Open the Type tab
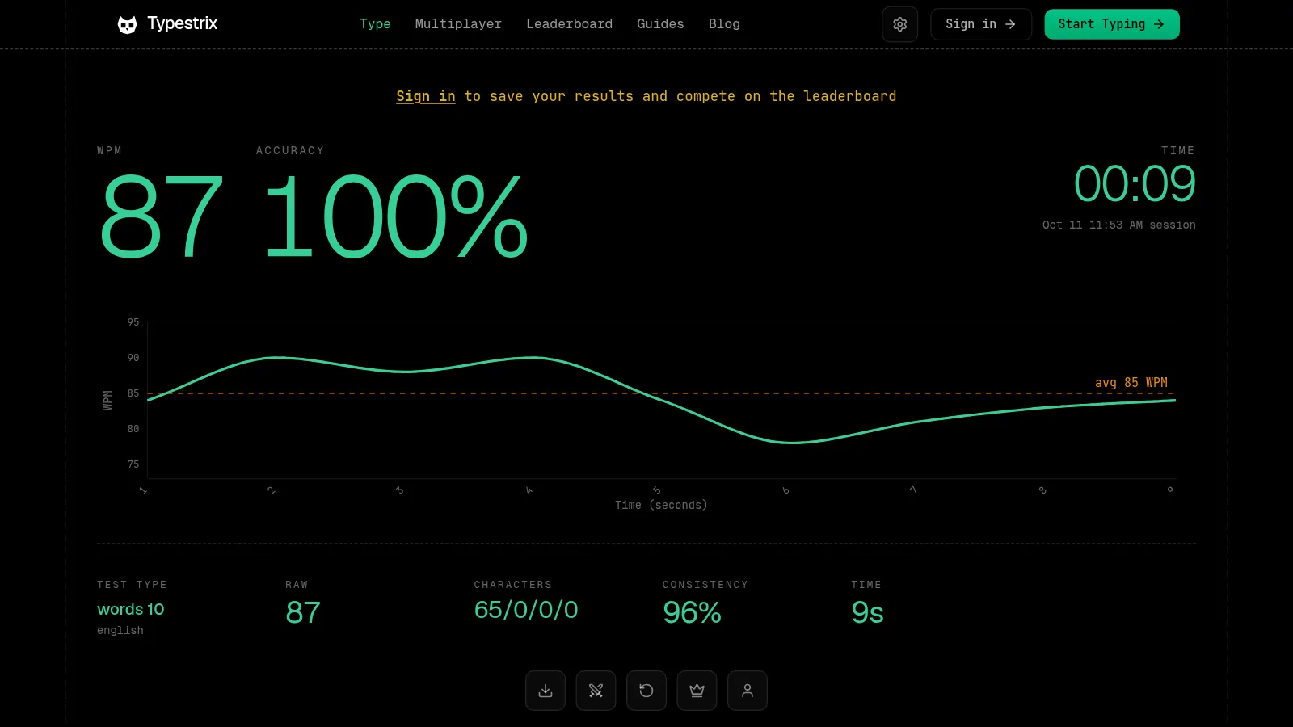This screenshot has width=1293, height=727. [x=375, y=24]
